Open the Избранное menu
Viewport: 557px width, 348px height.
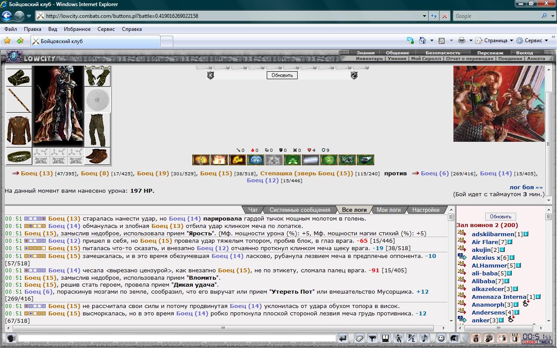tap(77, 29)
